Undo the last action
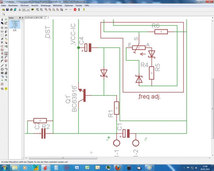The width and height of the screenshot is (214, 171). point(66,10)
